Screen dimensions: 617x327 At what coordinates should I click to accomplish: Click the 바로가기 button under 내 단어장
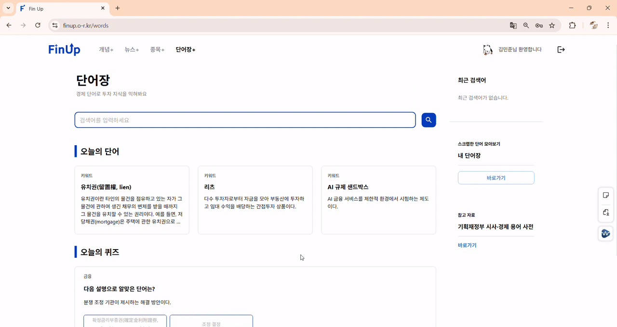point(496,177)
